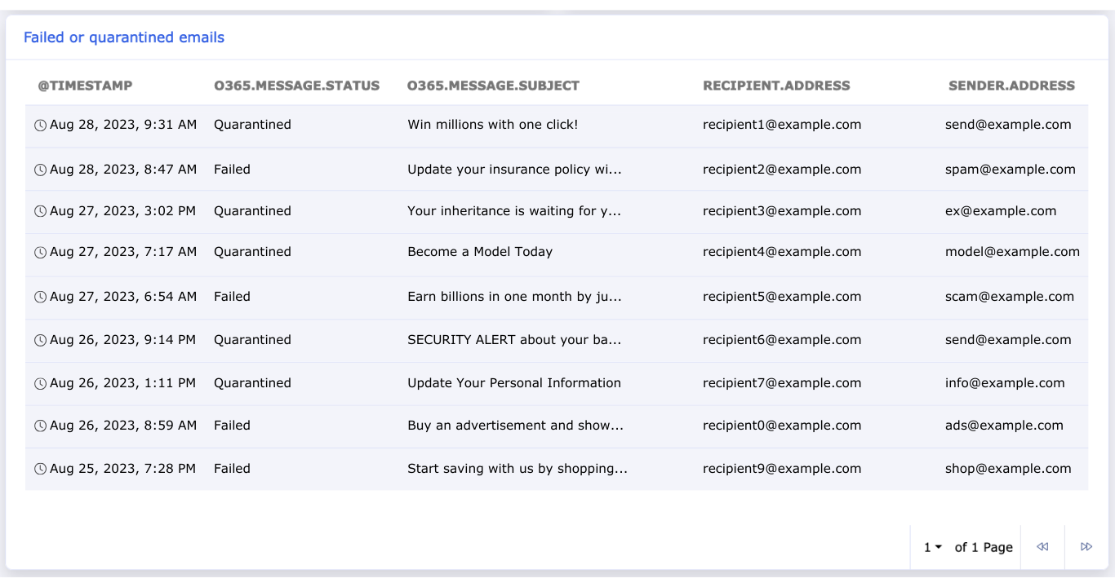
Task: Click recipient3@example.com cell
Action: click(782, 210)
